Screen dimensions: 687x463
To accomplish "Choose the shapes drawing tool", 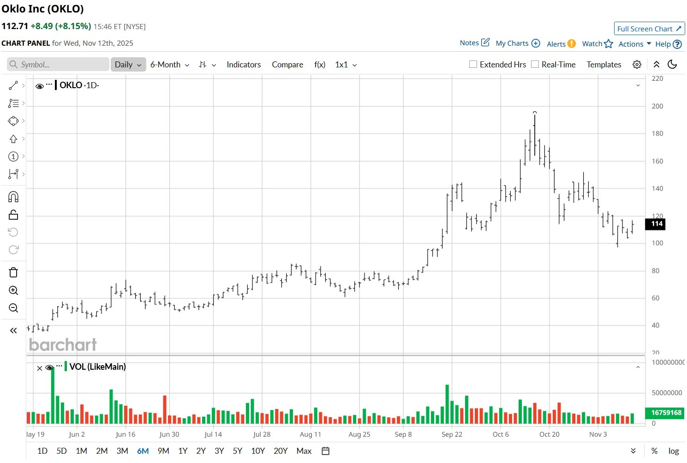I will pos(13,121).
